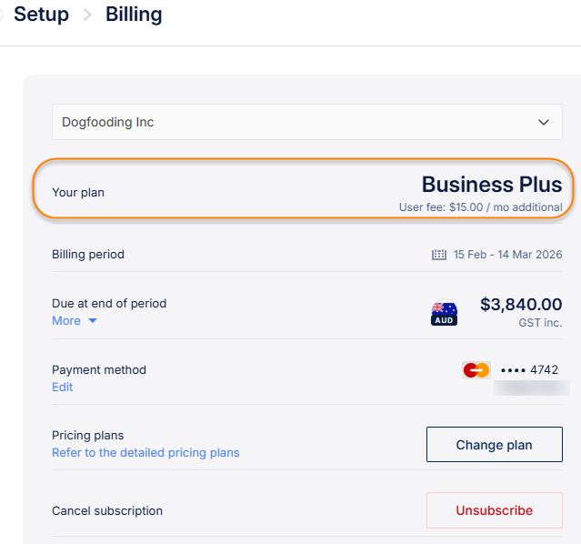
Task: Click the red Unsubscribe button
Action: [x=494, y=510]
